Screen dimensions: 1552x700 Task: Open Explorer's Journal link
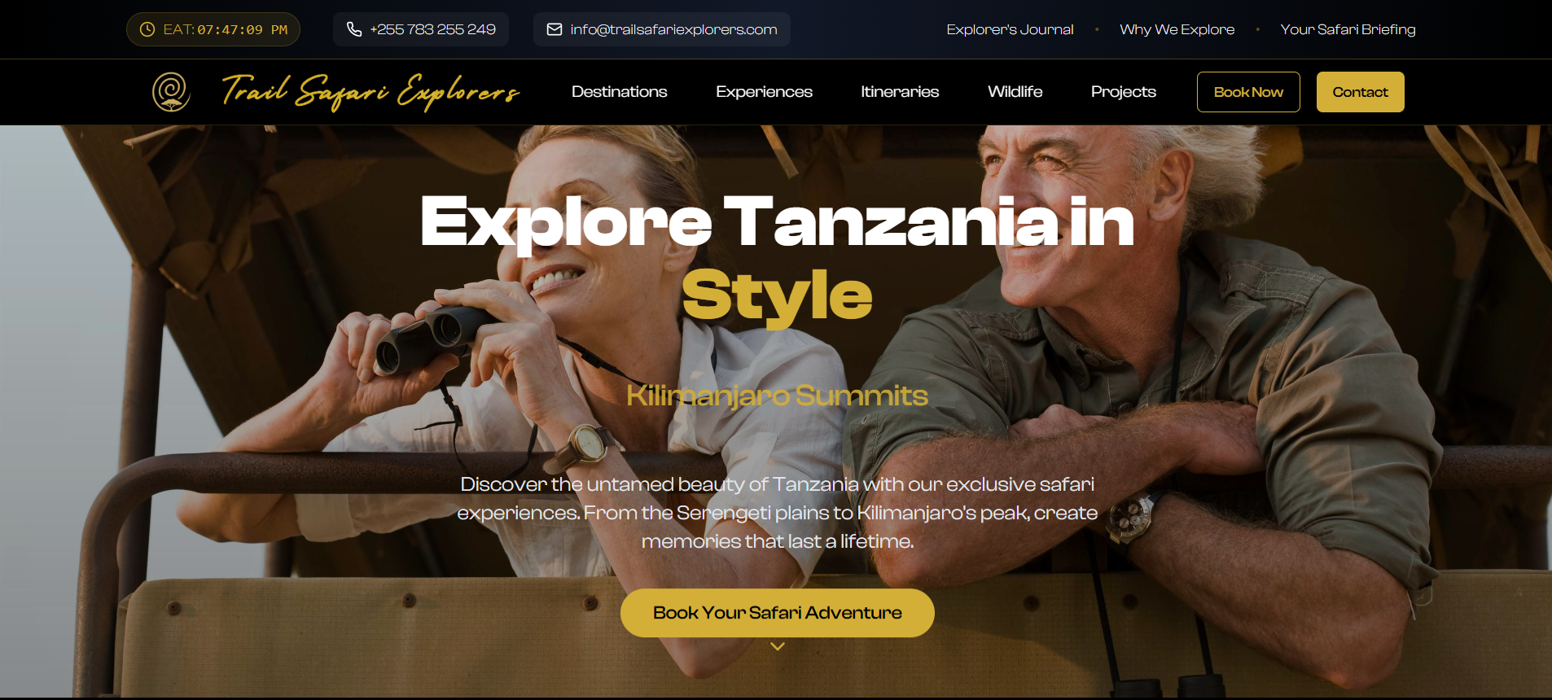(1010, 29)
